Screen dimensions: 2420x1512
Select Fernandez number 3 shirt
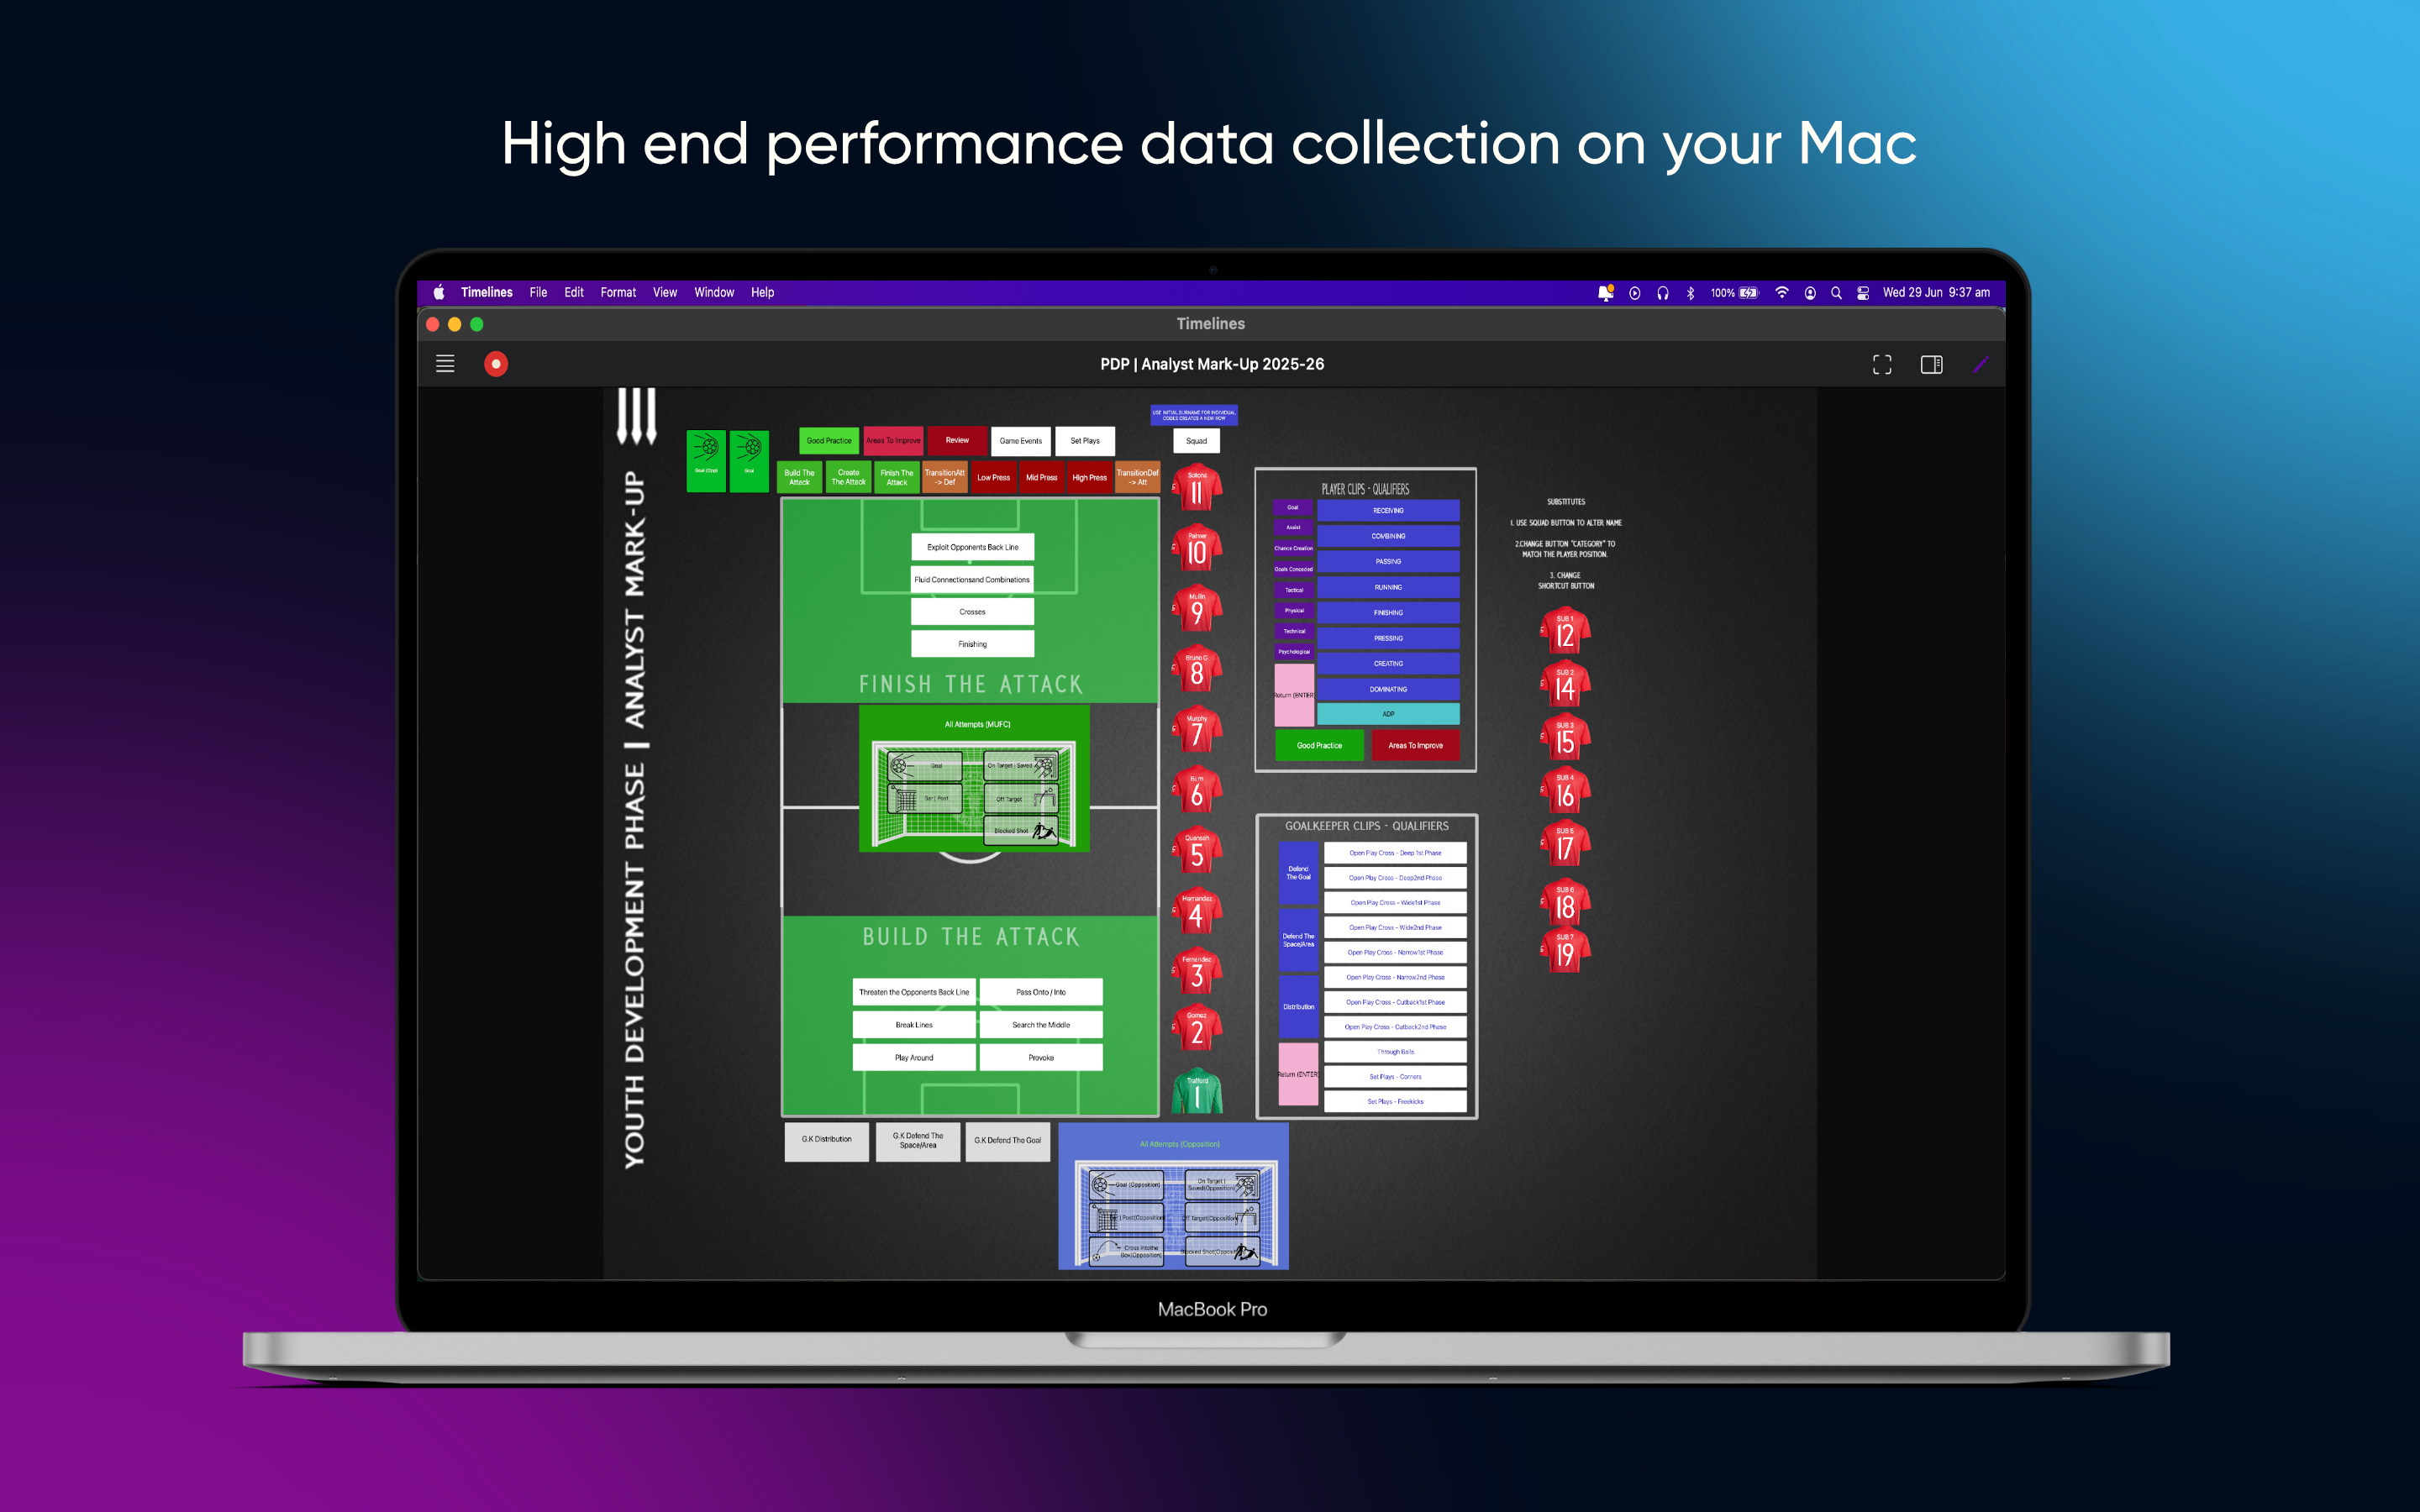(x=1197, y=972)
